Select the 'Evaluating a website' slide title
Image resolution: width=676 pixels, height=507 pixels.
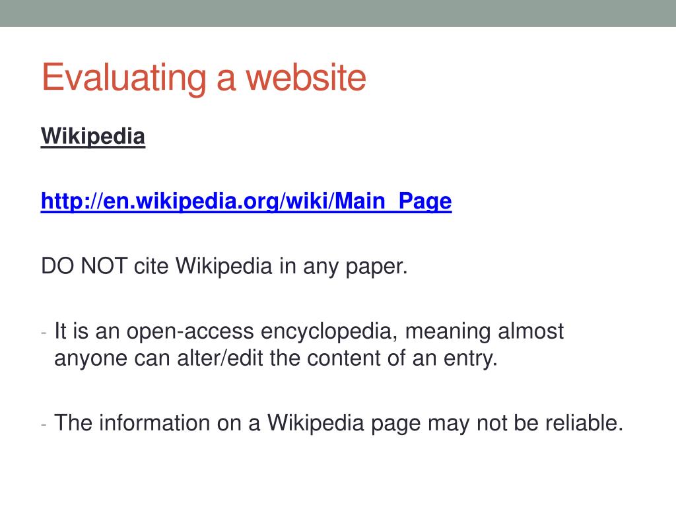point(204,78)
